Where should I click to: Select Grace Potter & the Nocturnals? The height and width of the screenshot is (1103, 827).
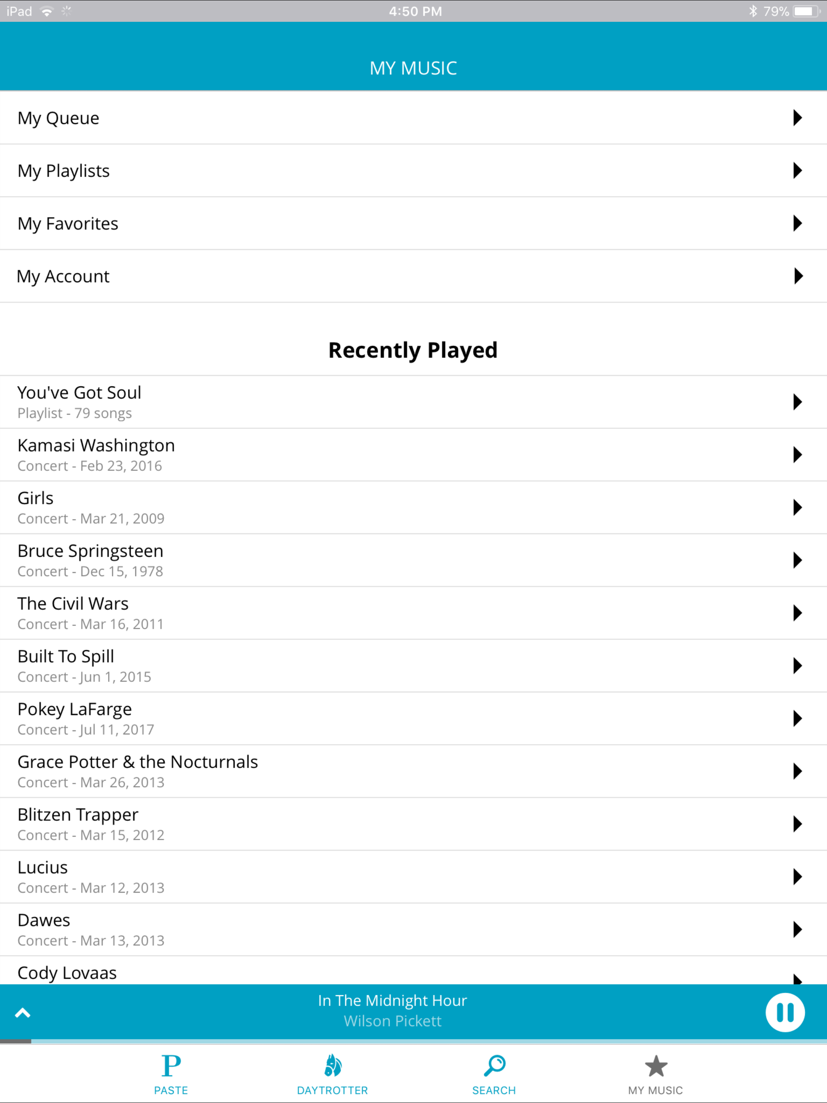click(413, 772)
